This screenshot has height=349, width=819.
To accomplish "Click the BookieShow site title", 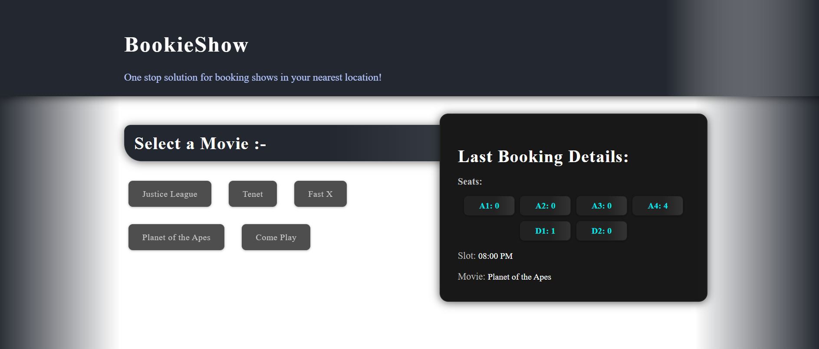I will (x=186, y=45).
